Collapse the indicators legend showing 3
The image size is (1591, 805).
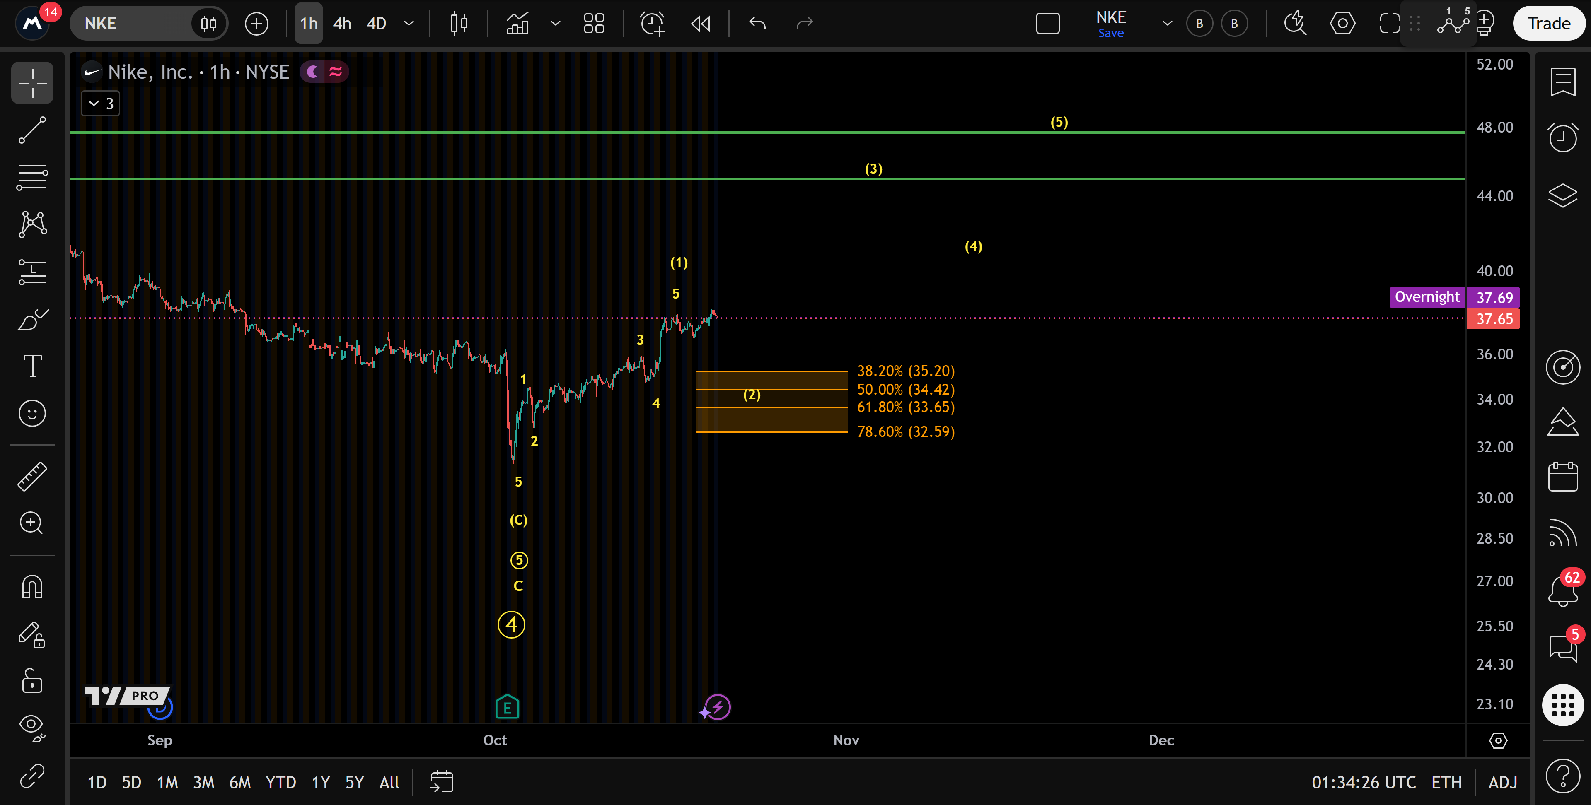[101, 103]
